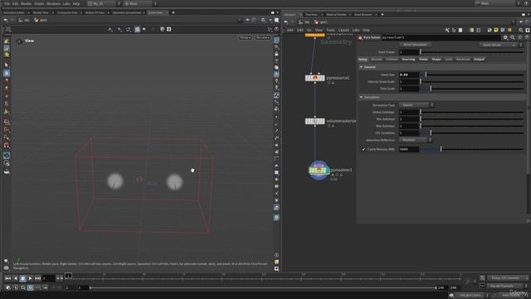This screenshot has height=299, width=531.
Task: Click the Voxel Size value field
Action: tap(409, 75)
